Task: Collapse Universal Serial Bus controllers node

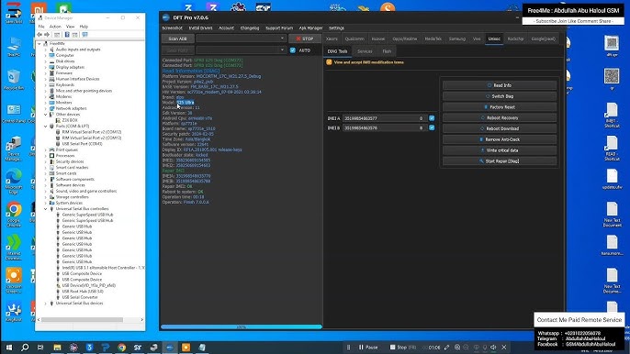Action: (45, 209)
